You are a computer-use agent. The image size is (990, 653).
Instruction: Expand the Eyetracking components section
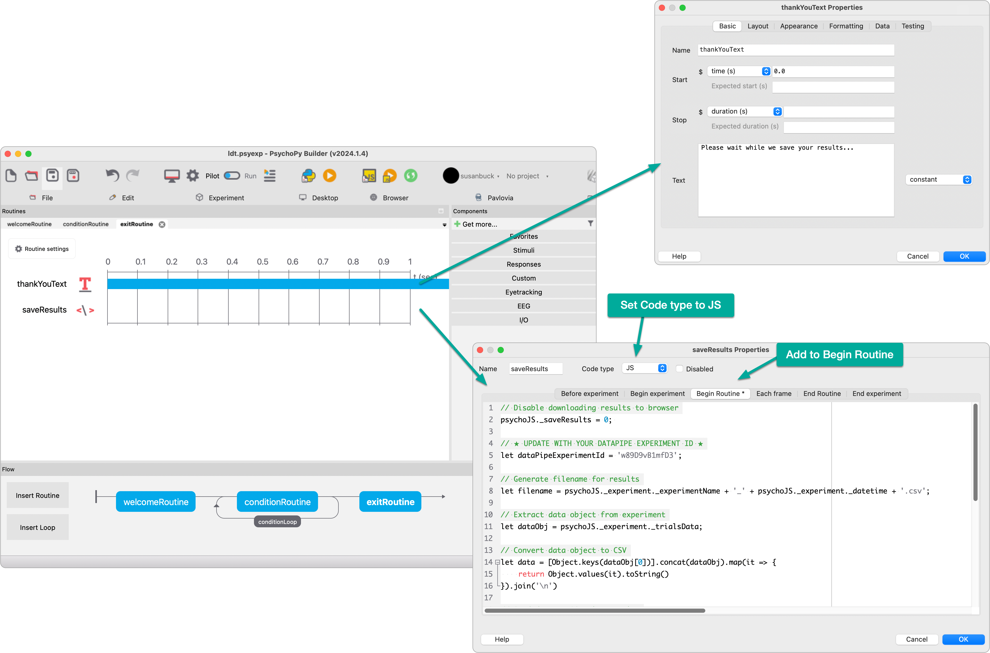(x=524, y=292)
